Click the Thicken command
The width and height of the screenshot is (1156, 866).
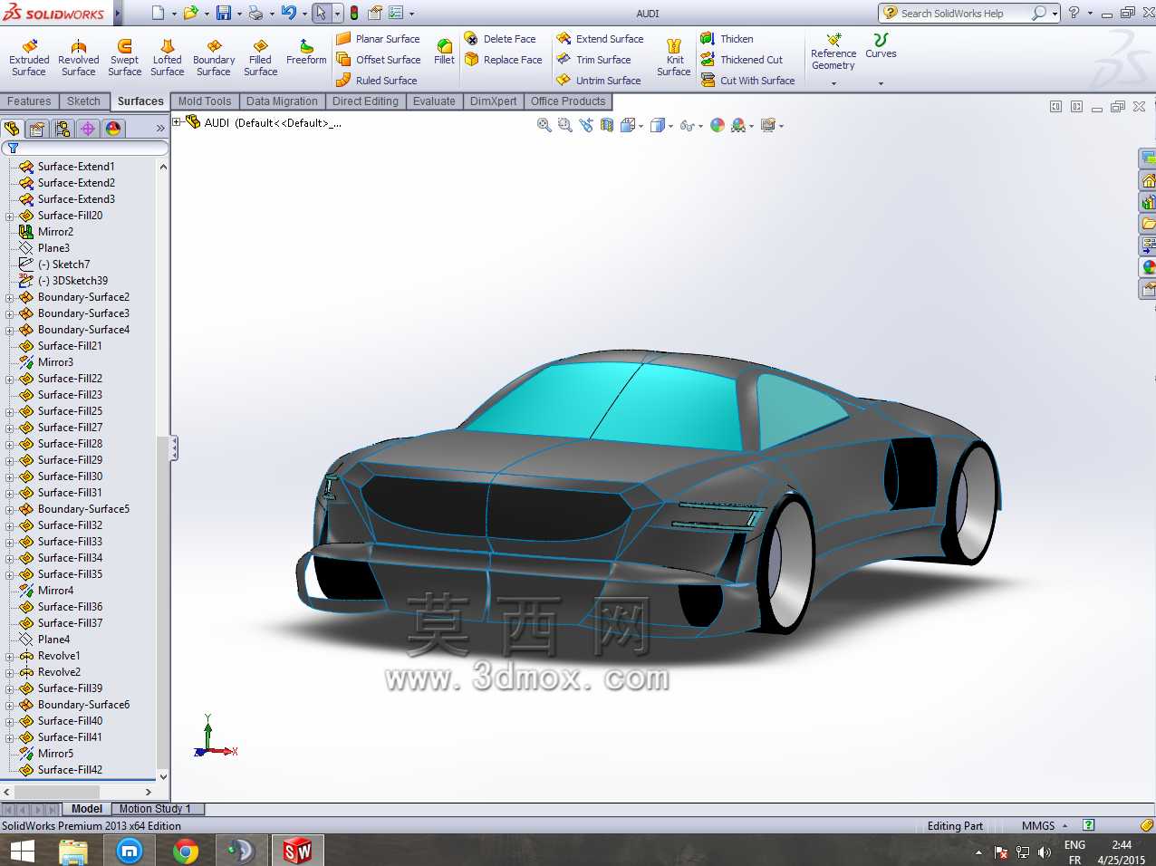(727, 39)
